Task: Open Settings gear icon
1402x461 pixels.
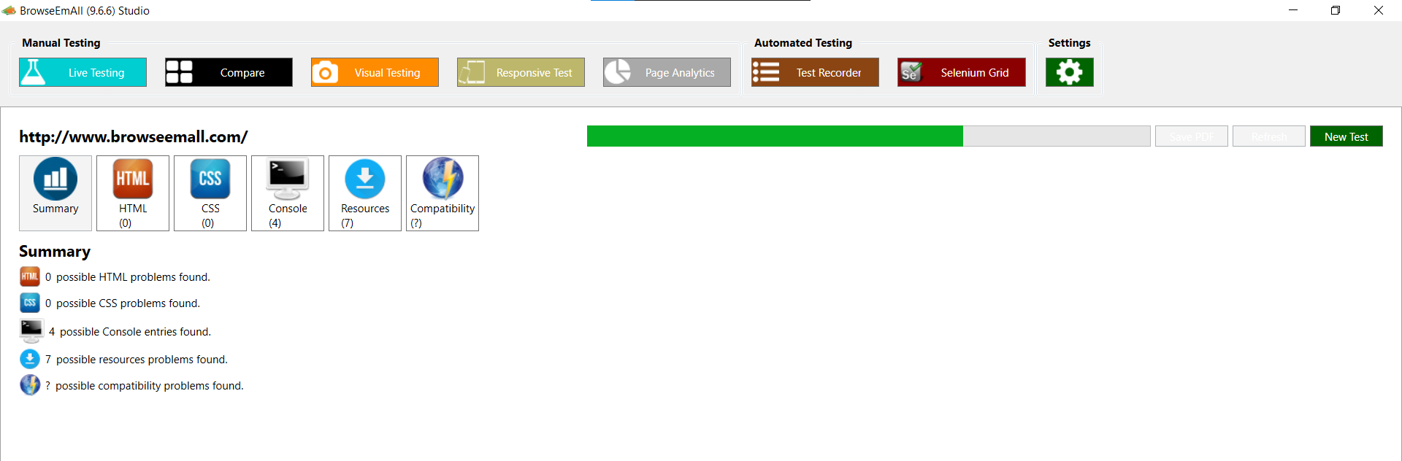Action: 1070,72
